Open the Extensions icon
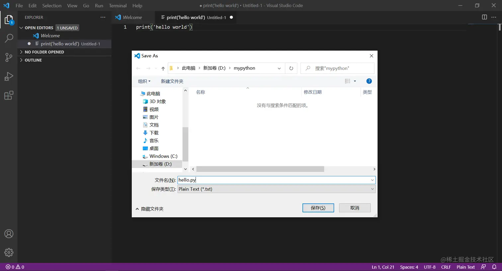 (x=9, y=95)
